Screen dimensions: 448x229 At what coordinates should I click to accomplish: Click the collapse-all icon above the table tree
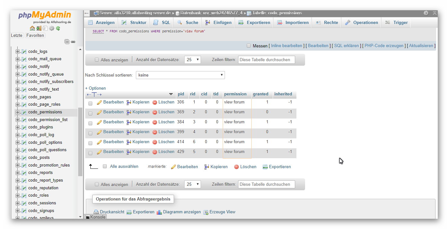click(67, 42)
